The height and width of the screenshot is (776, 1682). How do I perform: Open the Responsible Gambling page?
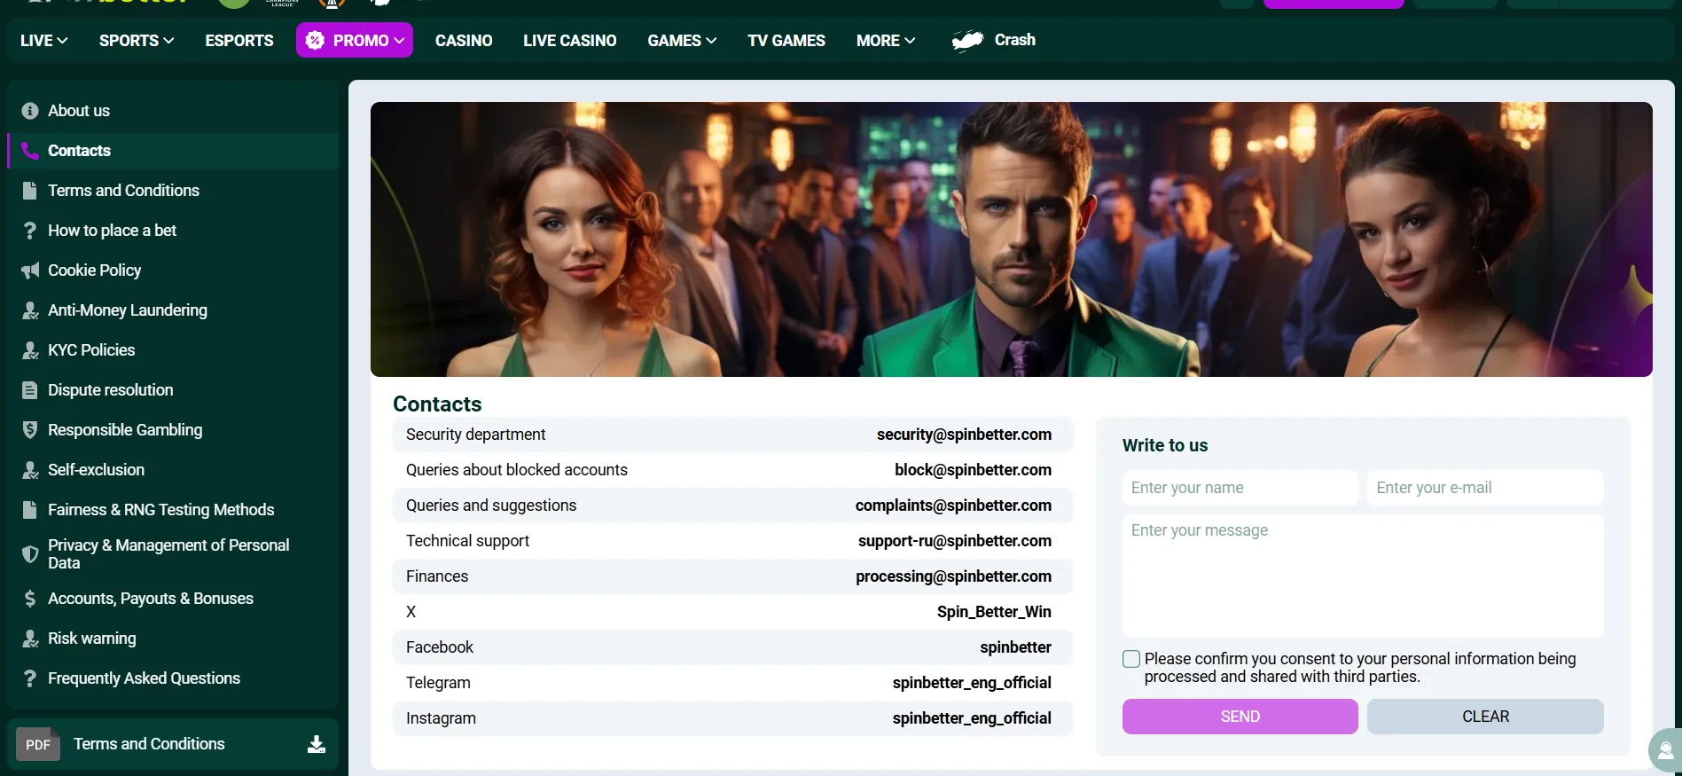(125, 430)
